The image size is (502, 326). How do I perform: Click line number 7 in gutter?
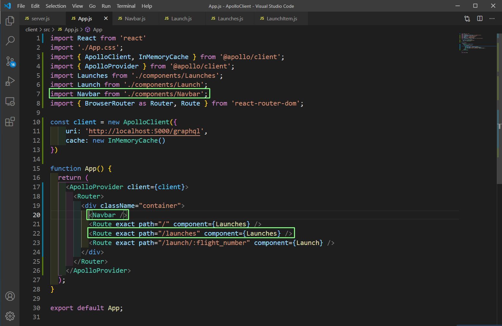point(38,94)
